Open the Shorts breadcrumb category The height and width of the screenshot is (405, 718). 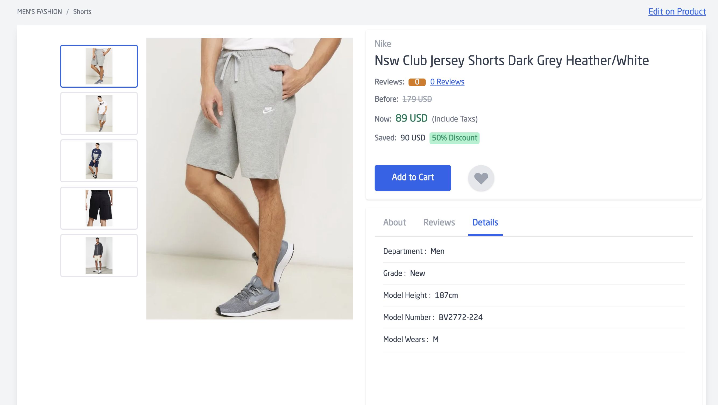click(82, 12)
